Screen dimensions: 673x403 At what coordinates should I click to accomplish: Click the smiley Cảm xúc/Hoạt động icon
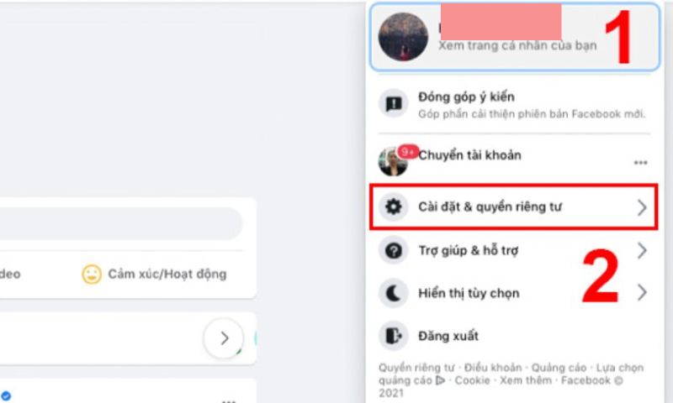(92, 274)
